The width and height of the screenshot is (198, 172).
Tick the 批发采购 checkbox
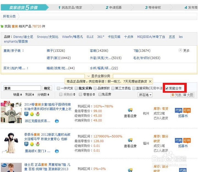pyautogui.click(x=76, y=88)
